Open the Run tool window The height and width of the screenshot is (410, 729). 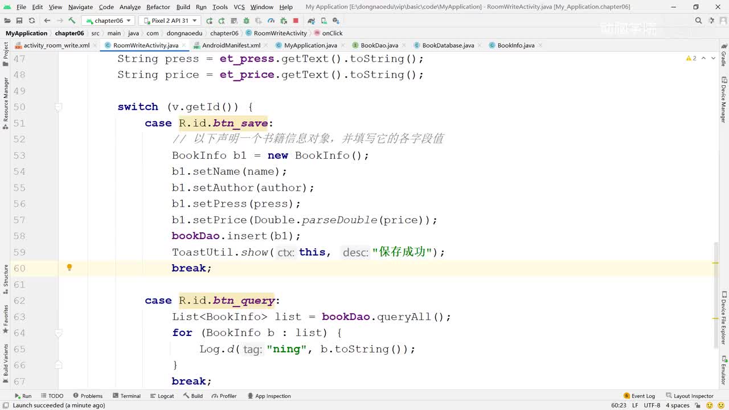point(23,396)
